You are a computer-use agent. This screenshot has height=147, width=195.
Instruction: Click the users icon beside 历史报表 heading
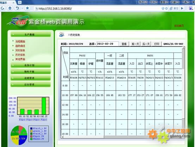pos(62,35)
